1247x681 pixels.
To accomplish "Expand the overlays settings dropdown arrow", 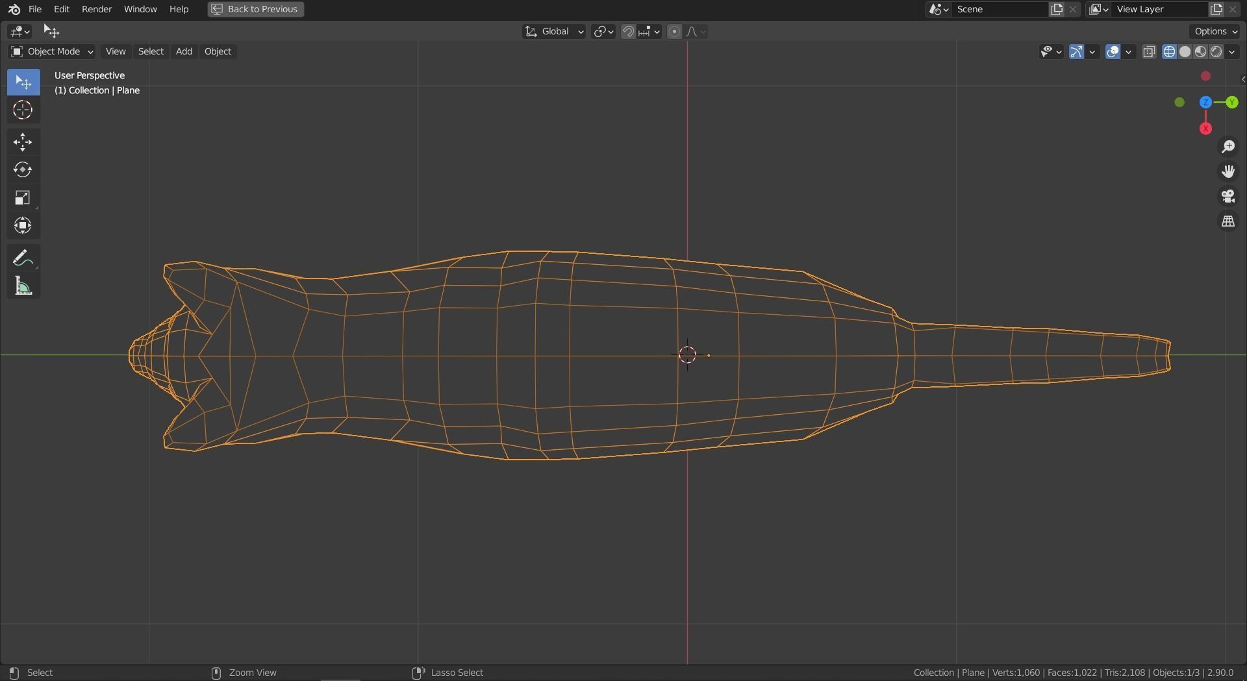I will [x=1129, y=51].
